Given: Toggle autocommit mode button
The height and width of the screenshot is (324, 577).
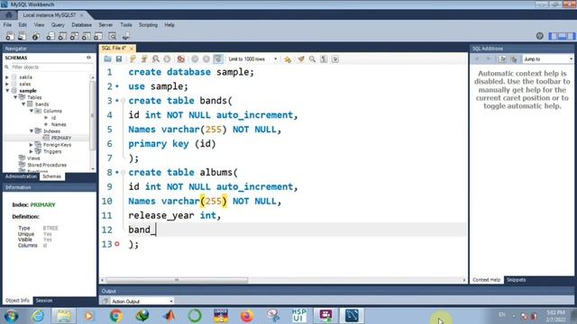Looking at the screenshot, I should point(218,59).
